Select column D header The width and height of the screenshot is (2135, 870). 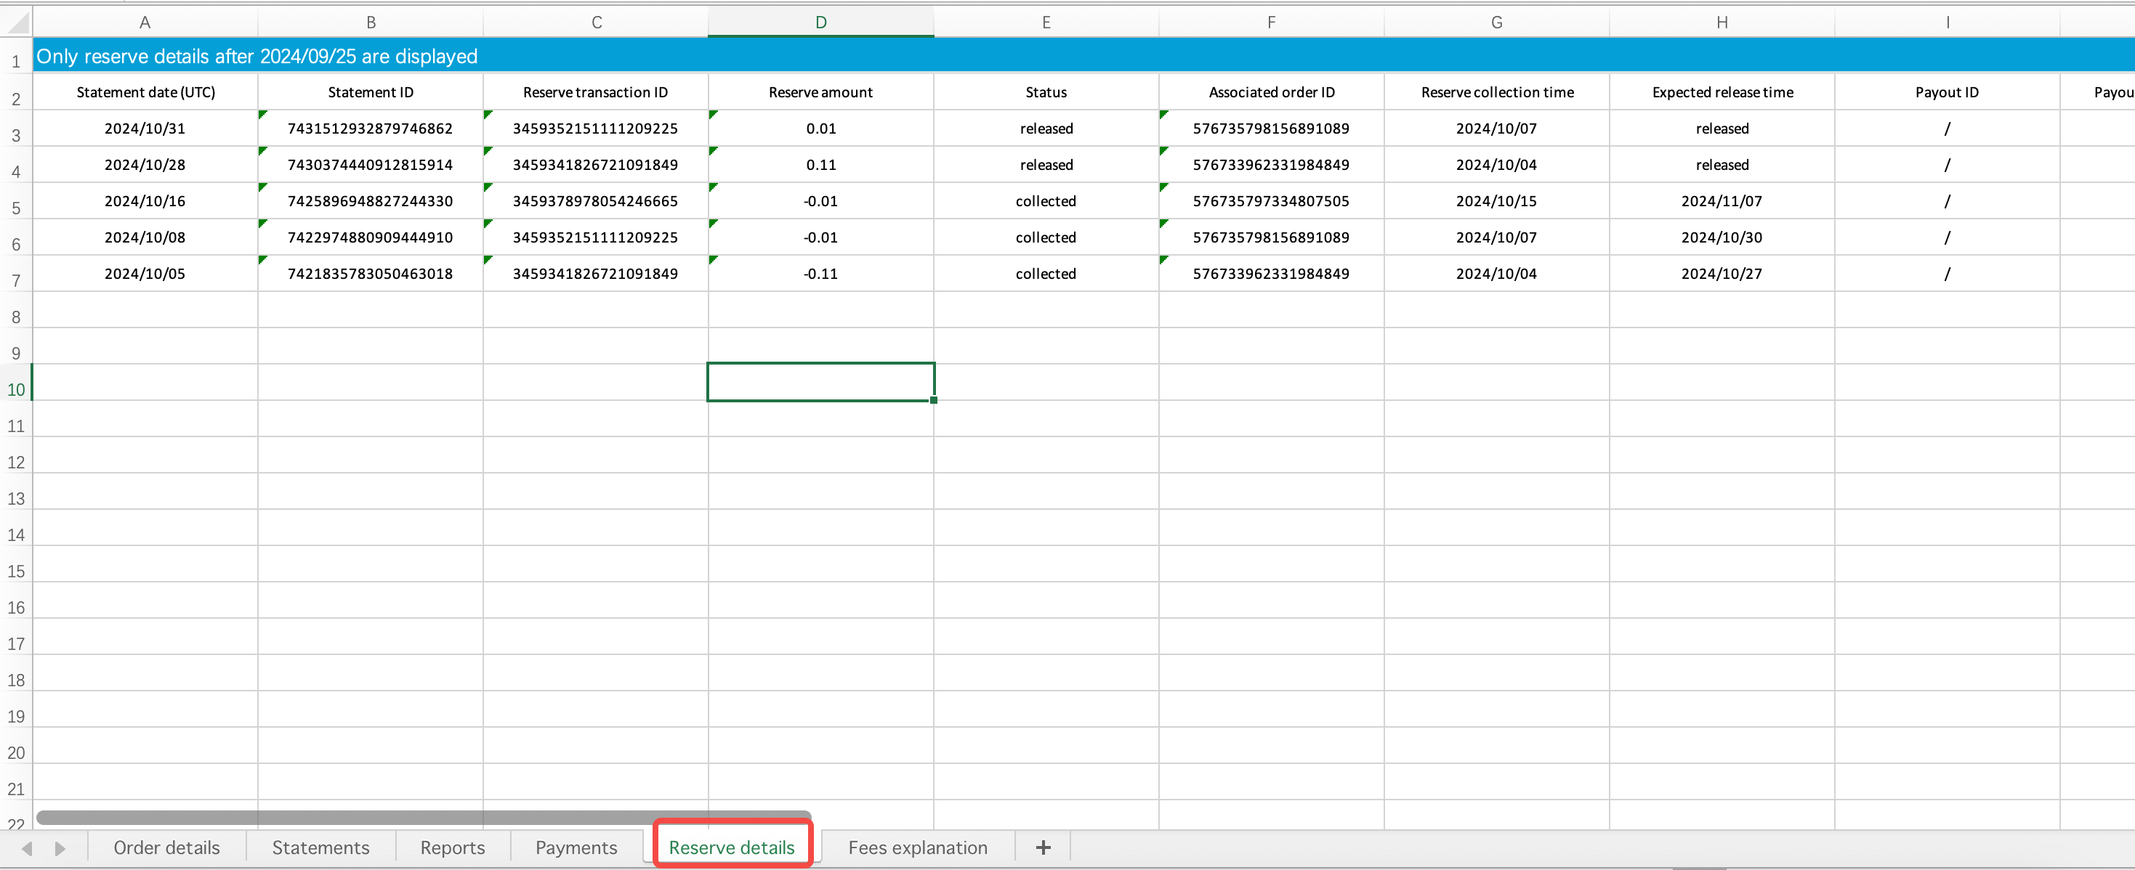click(x=820, y=23)
